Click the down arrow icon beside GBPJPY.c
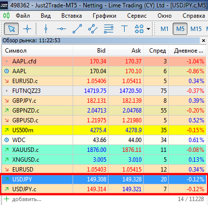This screenshot has height=205, width=208. click(x=6, y=101)
